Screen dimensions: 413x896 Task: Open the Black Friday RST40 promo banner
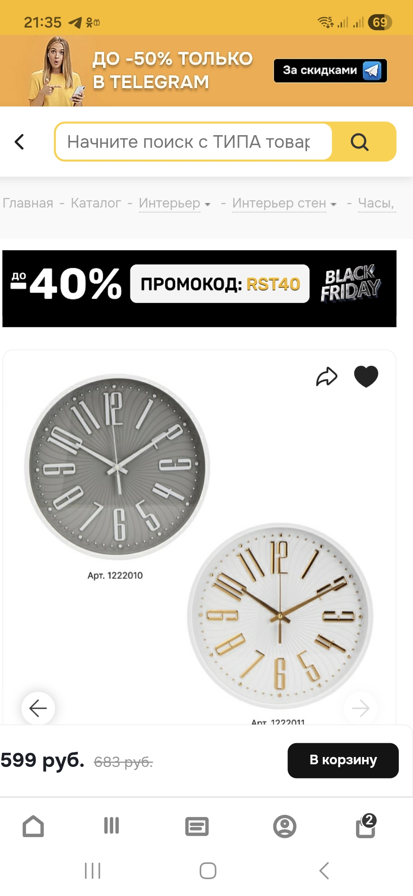click(x=199, y=289)
